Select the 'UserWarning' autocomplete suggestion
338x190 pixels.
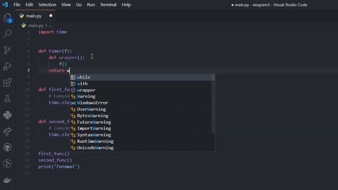[x=141, y=109]
